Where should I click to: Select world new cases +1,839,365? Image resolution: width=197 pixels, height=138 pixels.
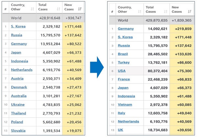coord(182,20)
